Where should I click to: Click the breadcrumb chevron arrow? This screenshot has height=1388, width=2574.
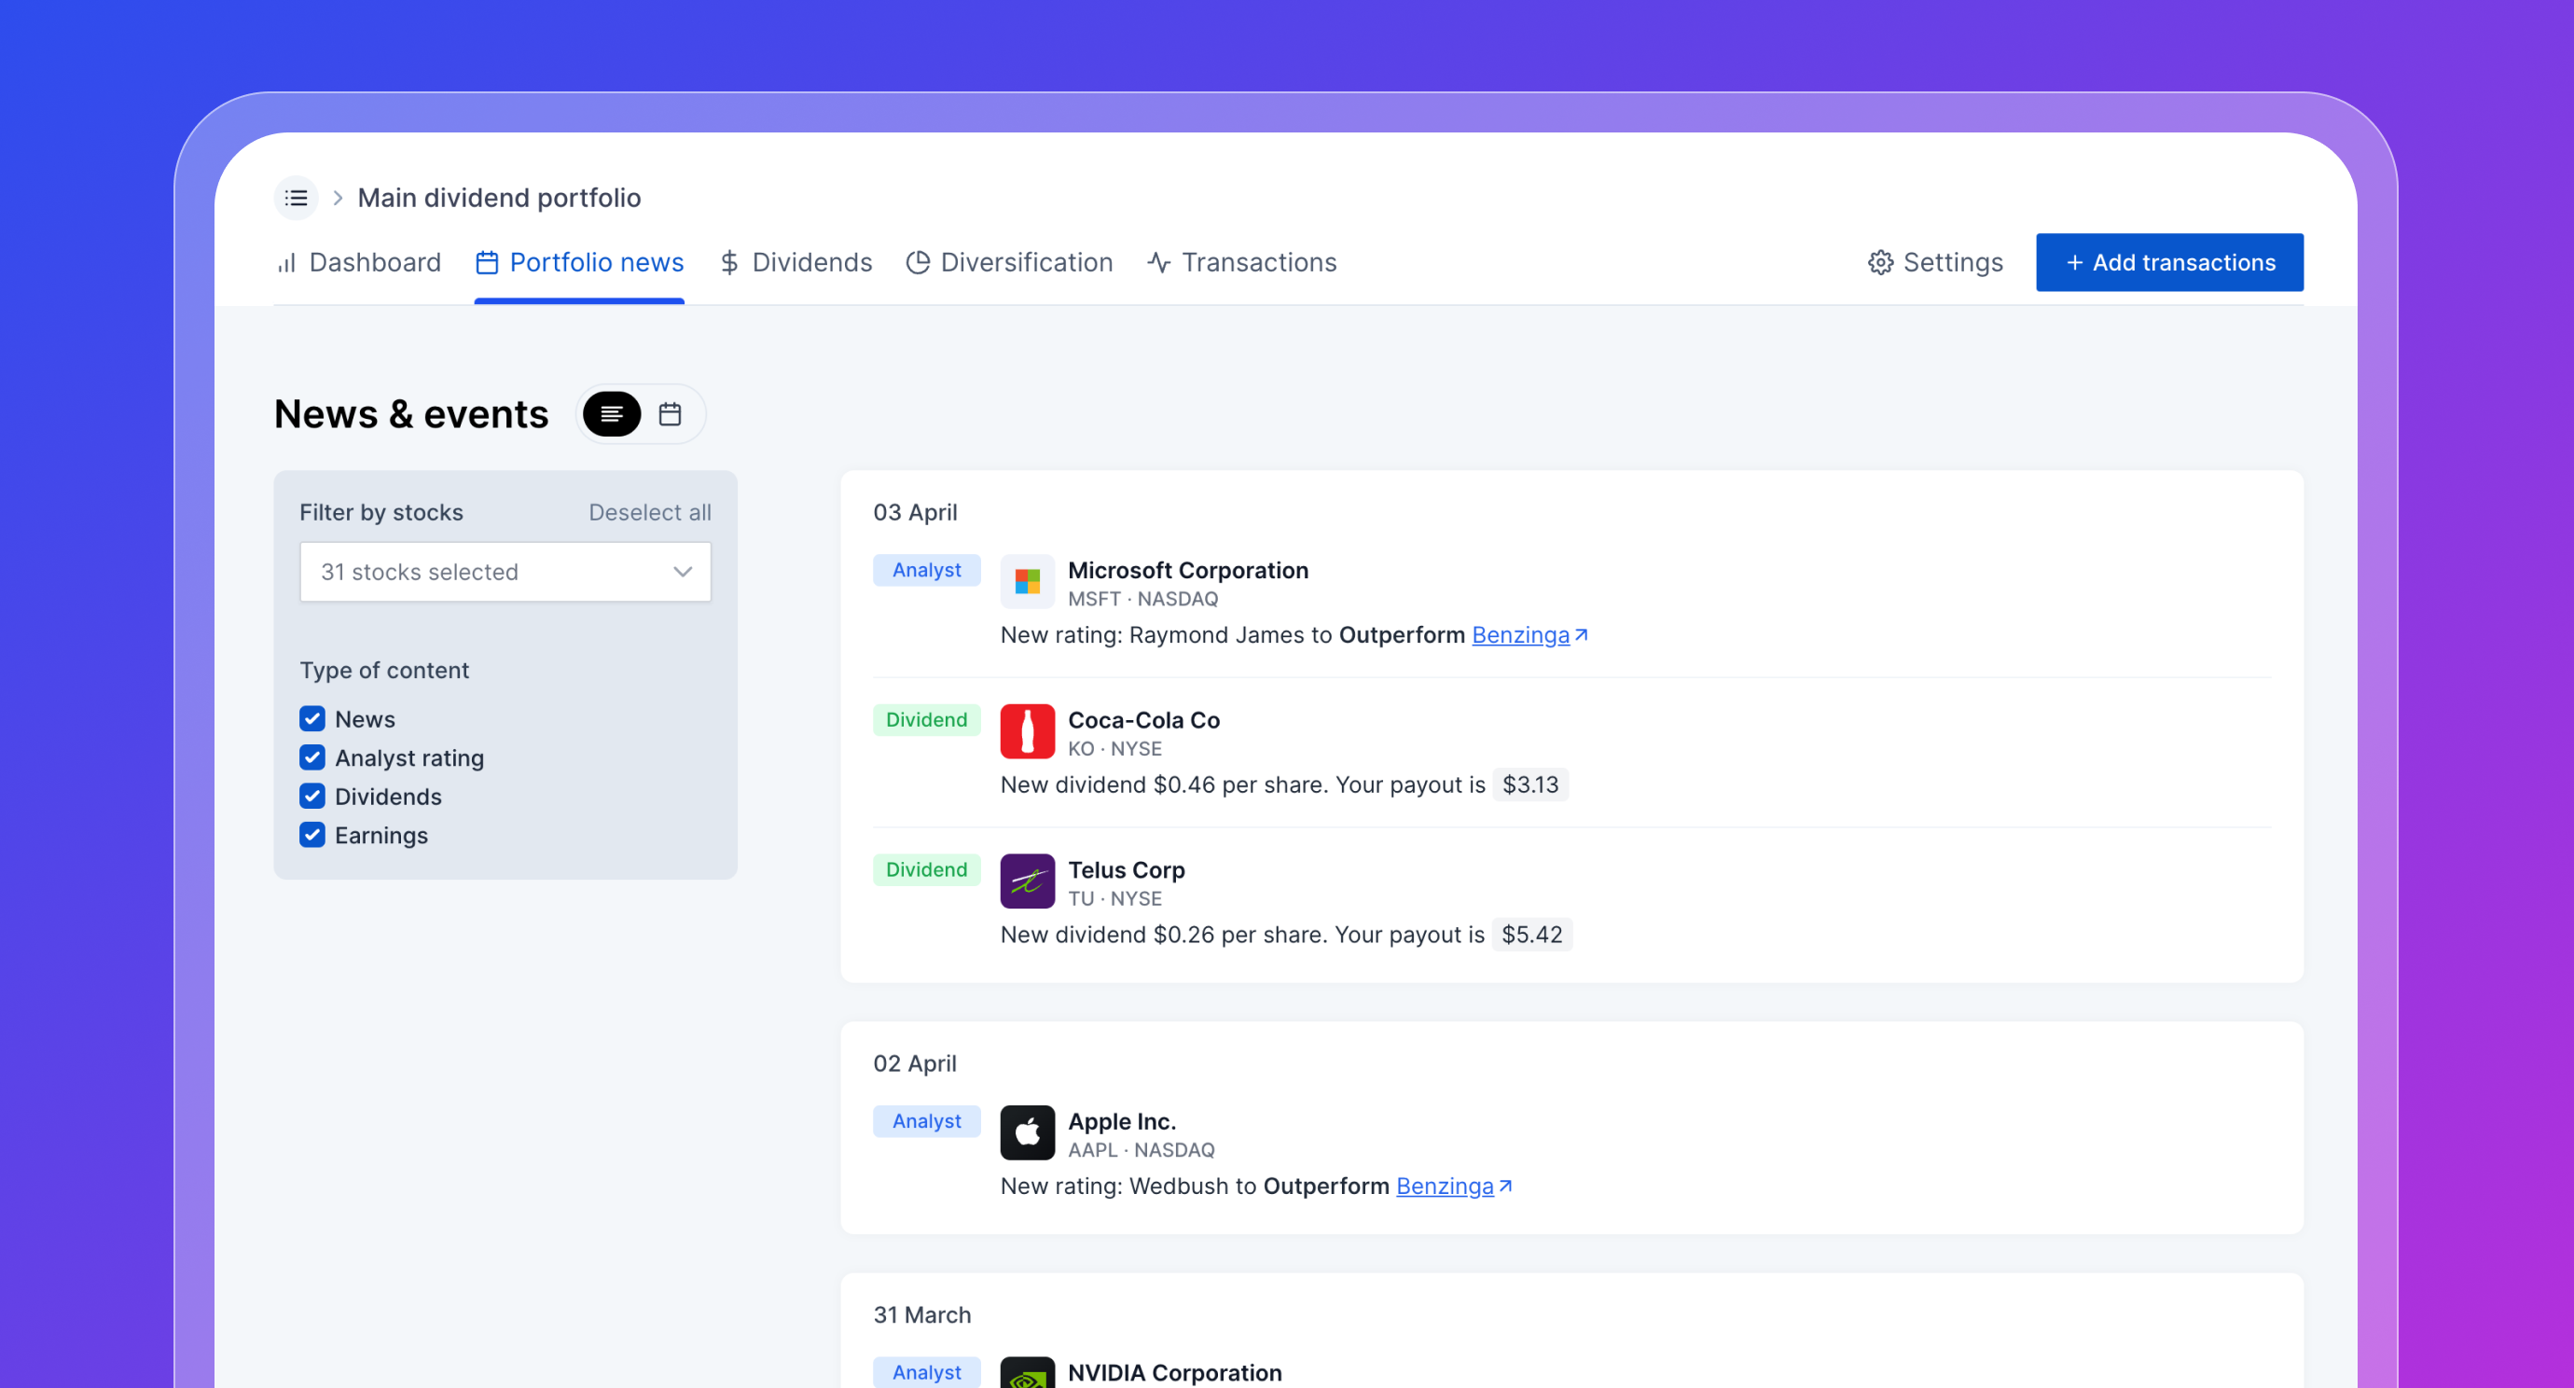[338, 198]
